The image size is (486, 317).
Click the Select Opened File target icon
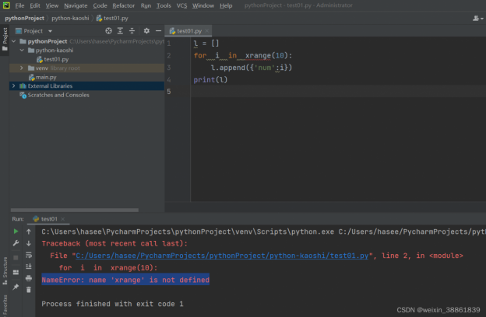click(107, 31)
